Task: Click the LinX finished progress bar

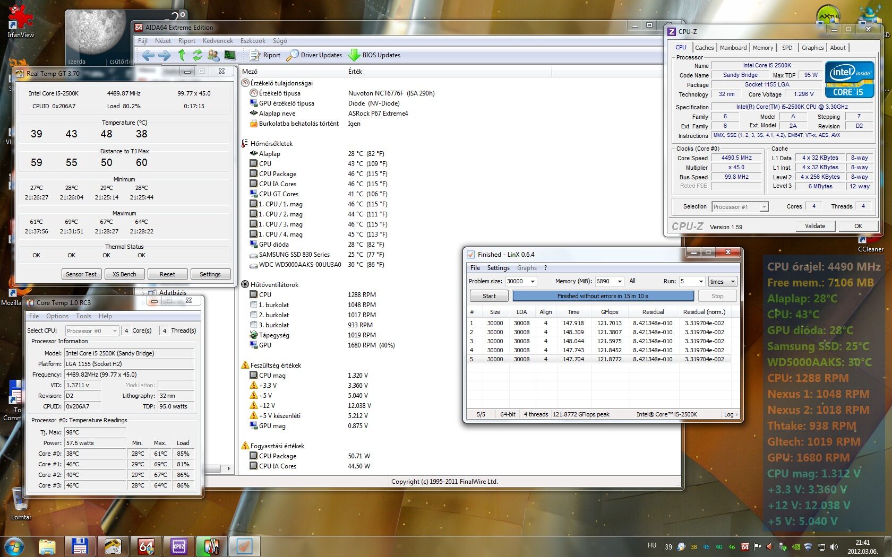Action: coord(603,296)
